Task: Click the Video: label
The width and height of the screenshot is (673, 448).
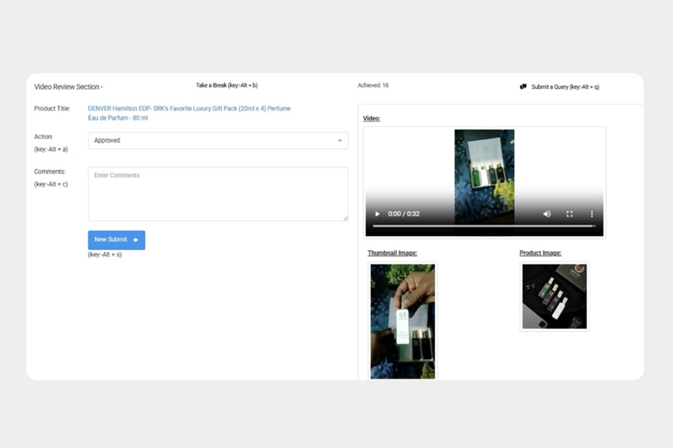Action: (x=372, y=119)
